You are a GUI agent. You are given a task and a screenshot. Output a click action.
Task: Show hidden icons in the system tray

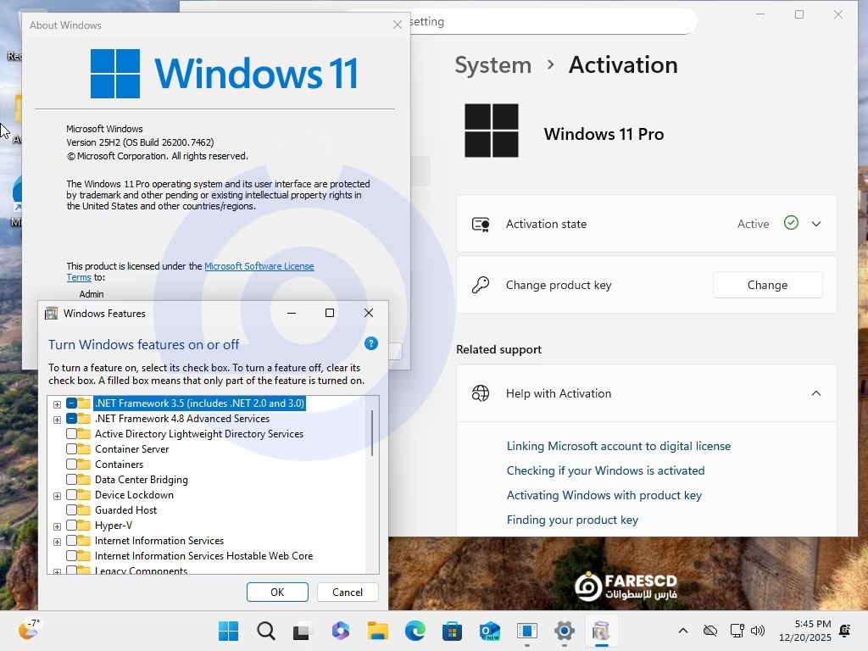[x=682, y=632]
